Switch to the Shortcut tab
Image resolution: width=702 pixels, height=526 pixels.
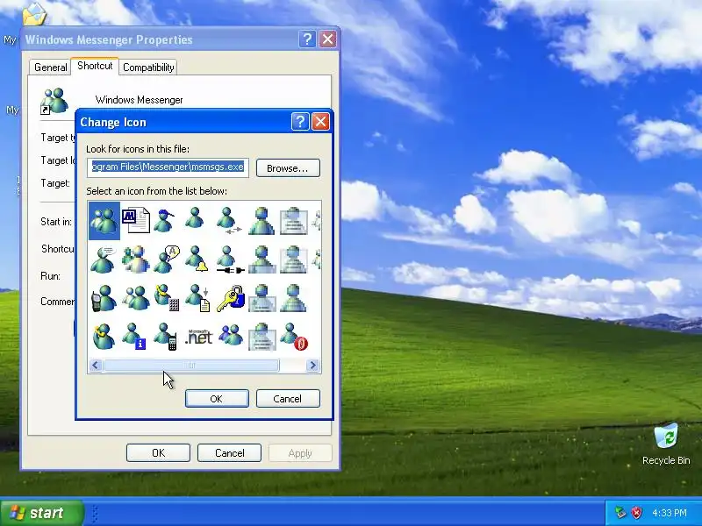[95, 66]
